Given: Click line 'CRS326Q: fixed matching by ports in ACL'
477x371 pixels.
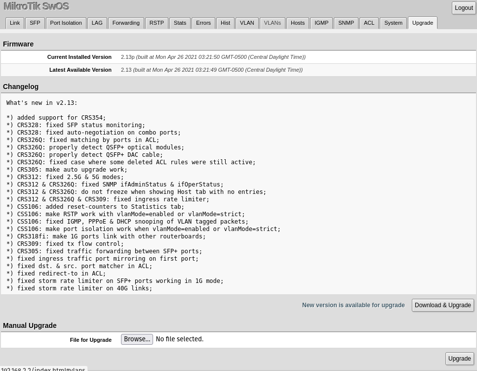Looking at the screenshot, I should pyautogui.click(x=83, y=140).
